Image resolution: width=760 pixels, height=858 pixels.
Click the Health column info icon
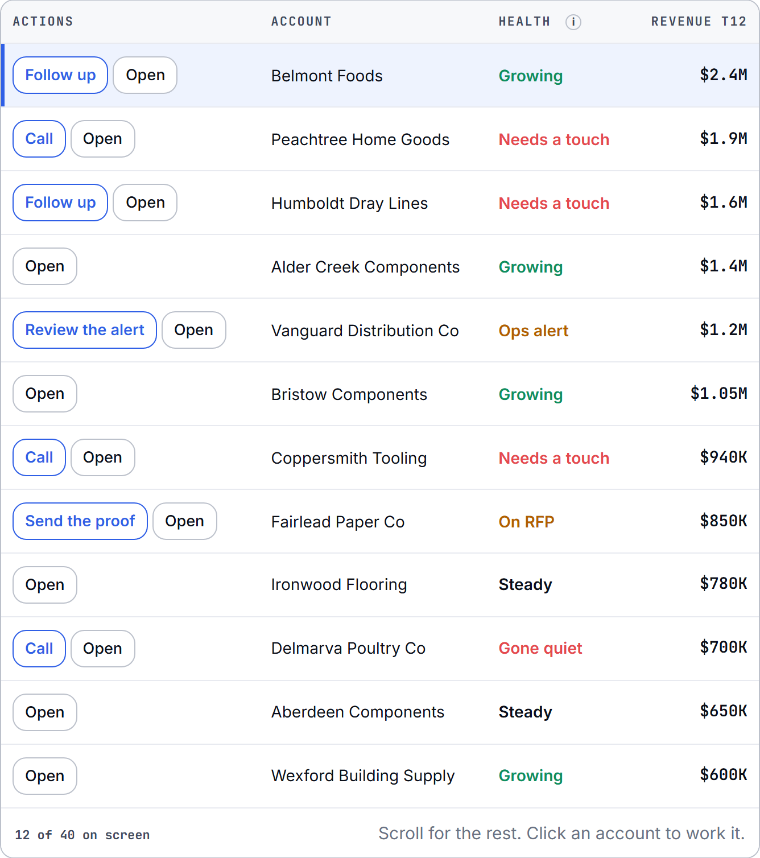(x=573, y=22)
